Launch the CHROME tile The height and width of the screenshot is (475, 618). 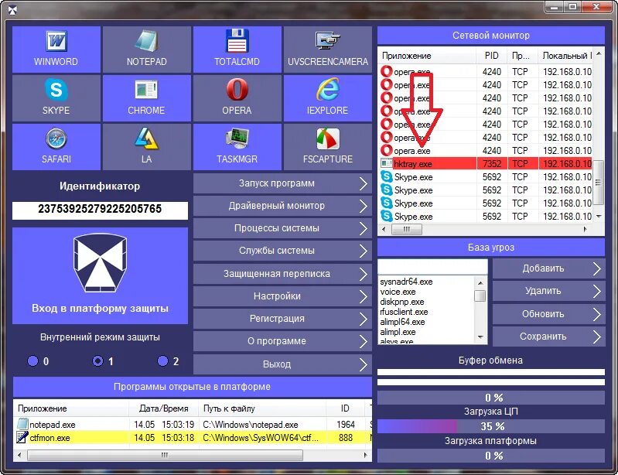147,98
